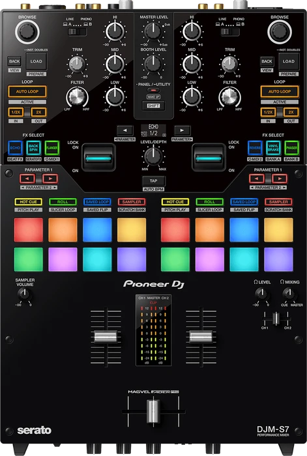Tap the left deck's Parameter 1 left arrow

pos(27,178)
